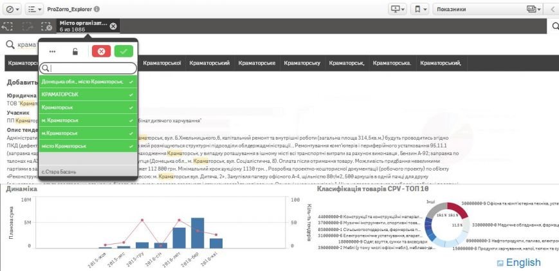Click the Динаміка chart title

point(21,189)
